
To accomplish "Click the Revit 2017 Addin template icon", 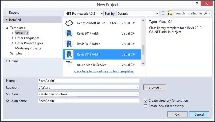I will [x=69, y=33].
